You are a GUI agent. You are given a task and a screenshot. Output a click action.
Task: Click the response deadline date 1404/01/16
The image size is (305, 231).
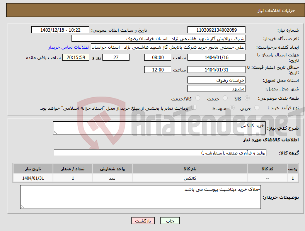(216, 57)
